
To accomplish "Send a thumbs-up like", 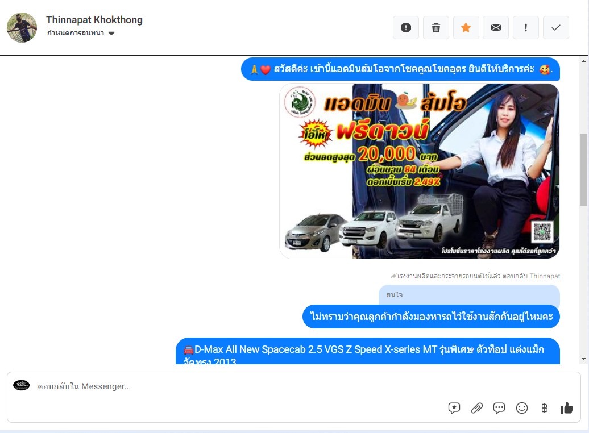I will click(x=566, y=408).
